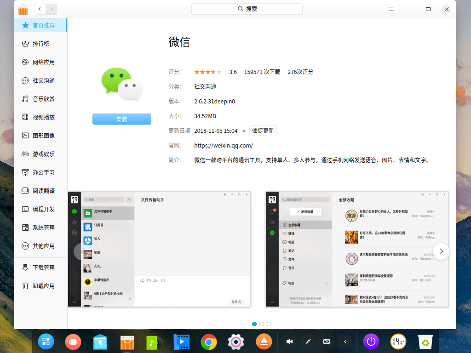The height and width of the screenshot is (353, 471).
Task: Open the 音乐欣赏 music category
Action: click(x=40, y=99)
